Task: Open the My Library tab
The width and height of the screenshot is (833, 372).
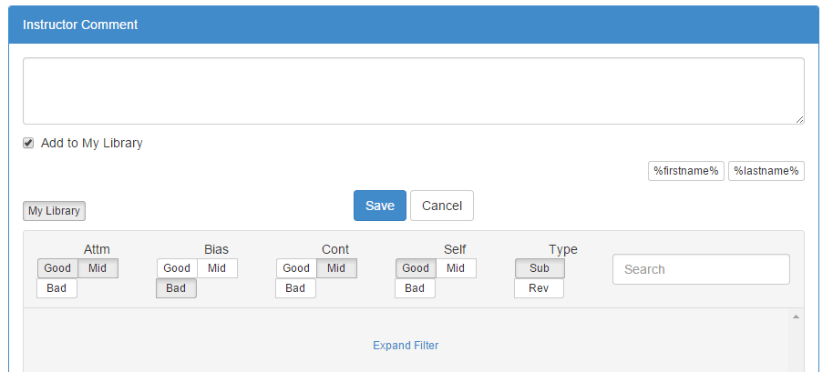Action: tap(54, 211)
